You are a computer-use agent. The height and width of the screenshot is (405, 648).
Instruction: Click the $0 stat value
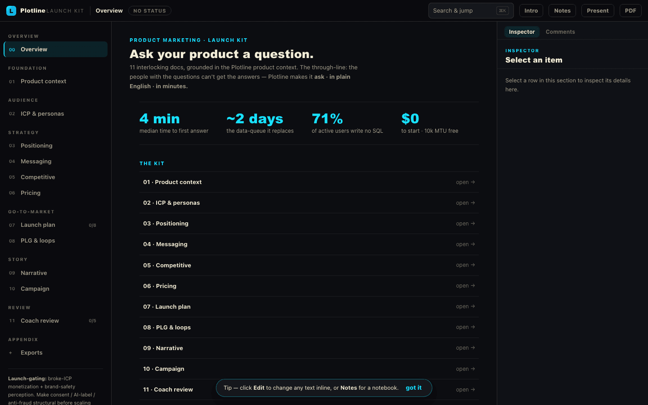tap(410, 119)
